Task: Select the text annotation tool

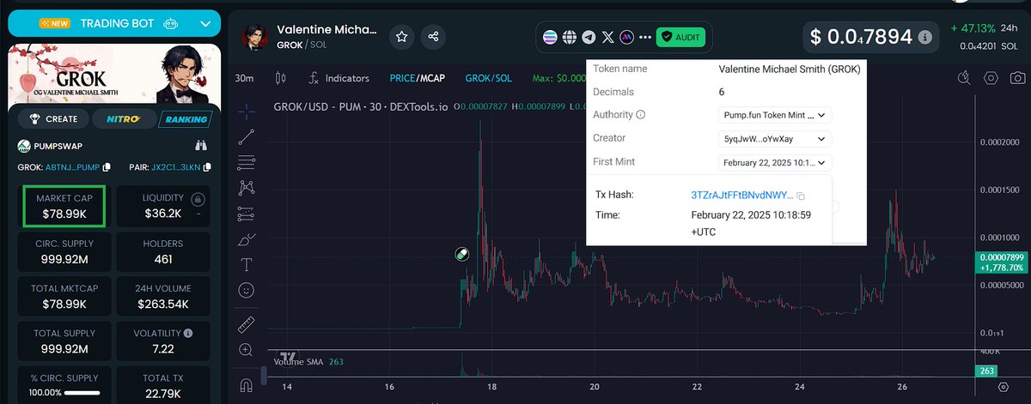Action: click(247, 264)
